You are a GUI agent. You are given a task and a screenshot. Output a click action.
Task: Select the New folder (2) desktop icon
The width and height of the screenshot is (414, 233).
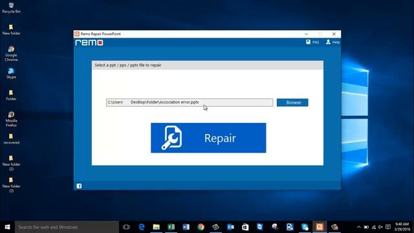click(11, 163)
